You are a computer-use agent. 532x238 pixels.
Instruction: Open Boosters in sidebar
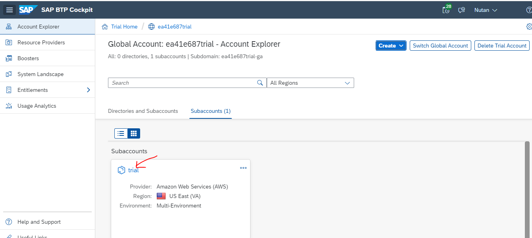tap(48, 58)
